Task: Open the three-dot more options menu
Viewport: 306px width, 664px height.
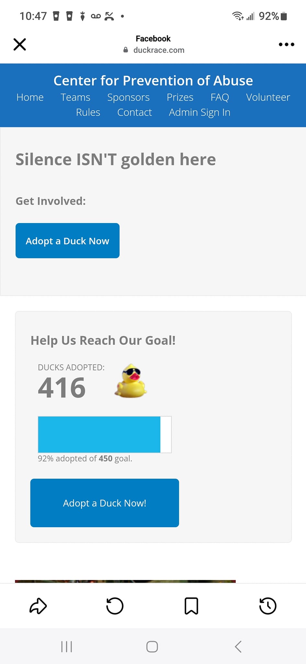Action: 287,44
